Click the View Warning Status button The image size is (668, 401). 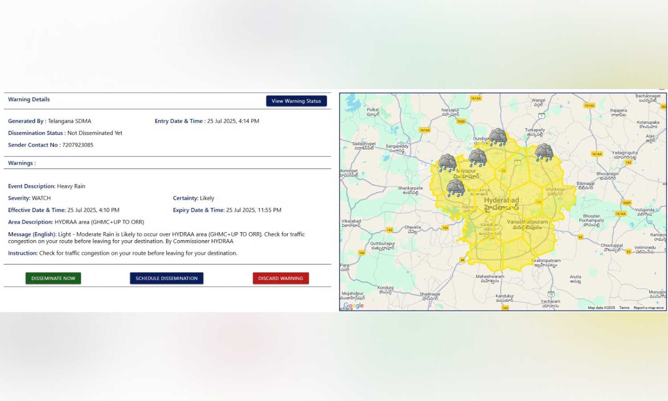click(296, 101)
